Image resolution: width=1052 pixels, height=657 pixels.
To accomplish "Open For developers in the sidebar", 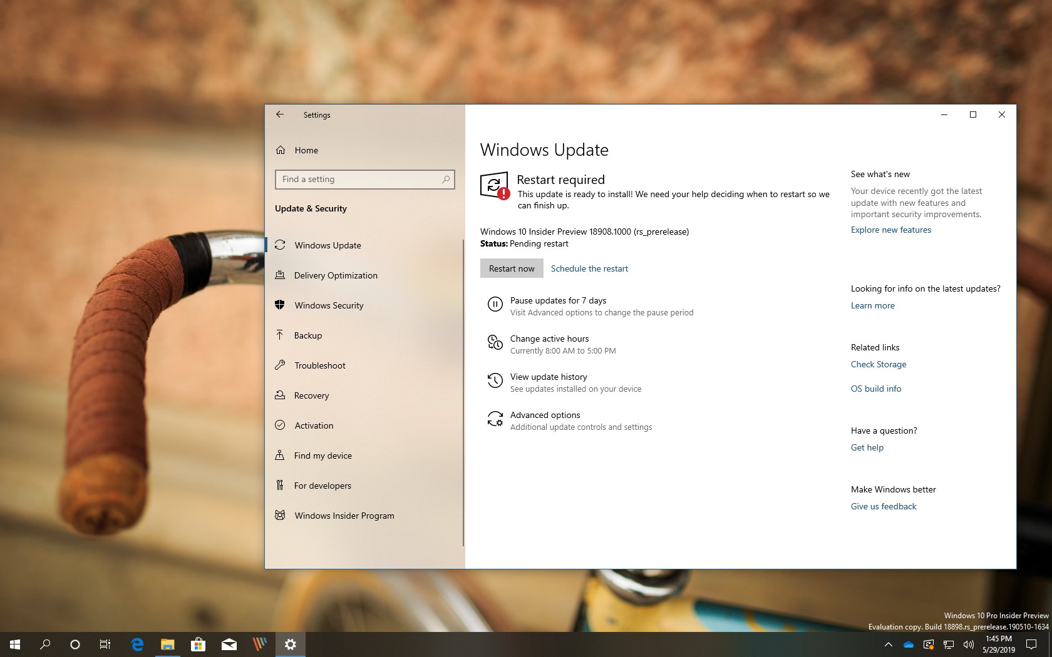I will click(x=323, y=486).
